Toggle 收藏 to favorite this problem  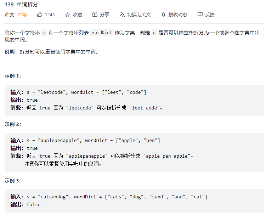click(x=77, y=15)
